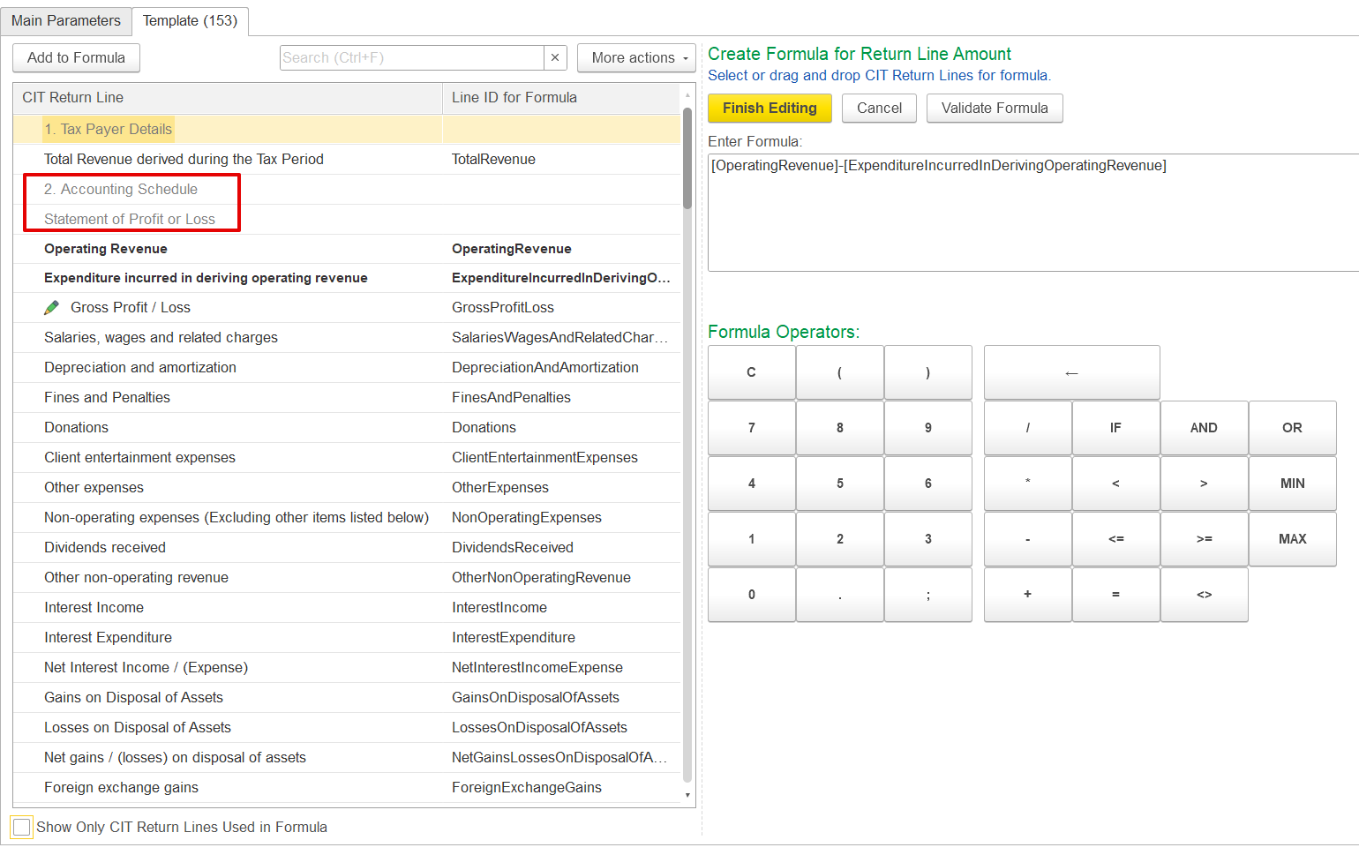Insert the less-than-or-equal operator

tap(1115, 539)
